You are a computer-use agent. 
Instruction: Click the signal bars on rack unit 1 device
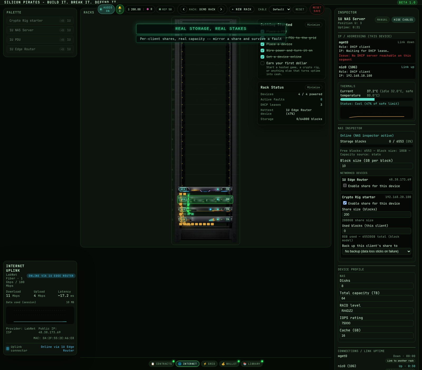pyautogui.click(x=212, y=220)
